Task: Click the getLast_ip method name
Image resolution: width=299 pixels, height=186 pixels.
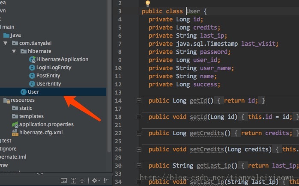Action: tap(214, 165)
